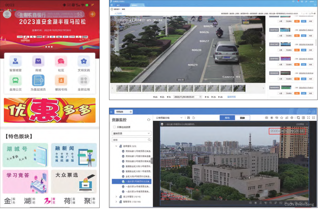Click the 最新抄图 link

point(231,97)
